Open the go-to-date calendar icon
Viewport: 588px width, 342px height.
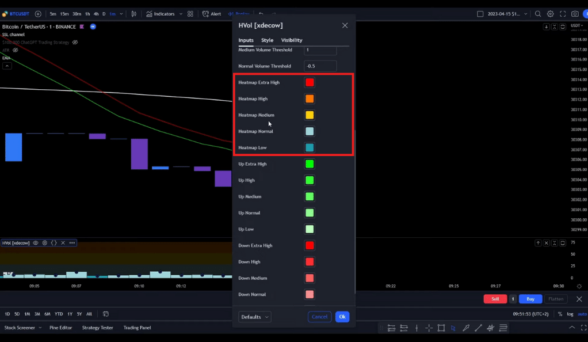(106, 314)
